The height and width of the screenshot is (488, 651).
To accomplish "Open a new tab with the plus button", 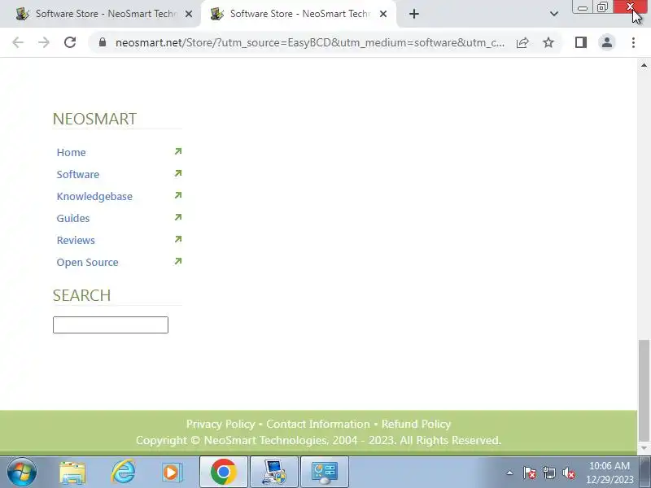I will (414, 14).
